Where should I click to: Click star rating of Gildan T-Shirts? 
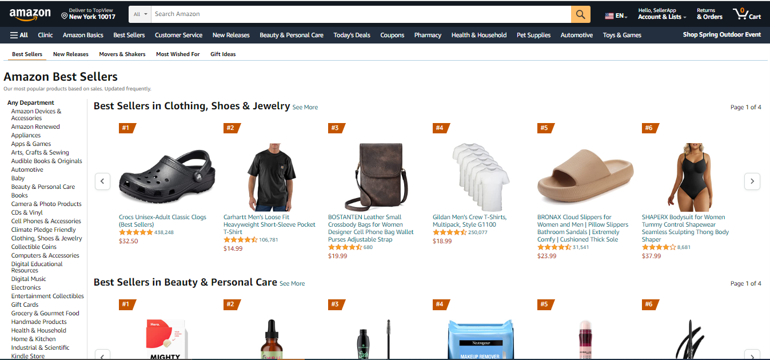[449, 232]
